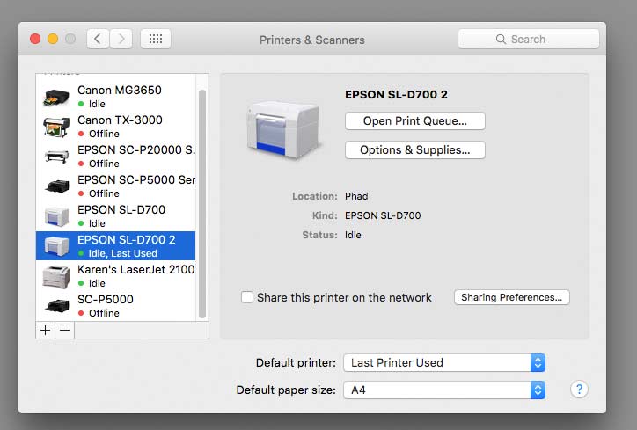This screenshot has width=637, height=430.
Task: Click the Canon TX-3000 printer icon
Action: (56, 127)
